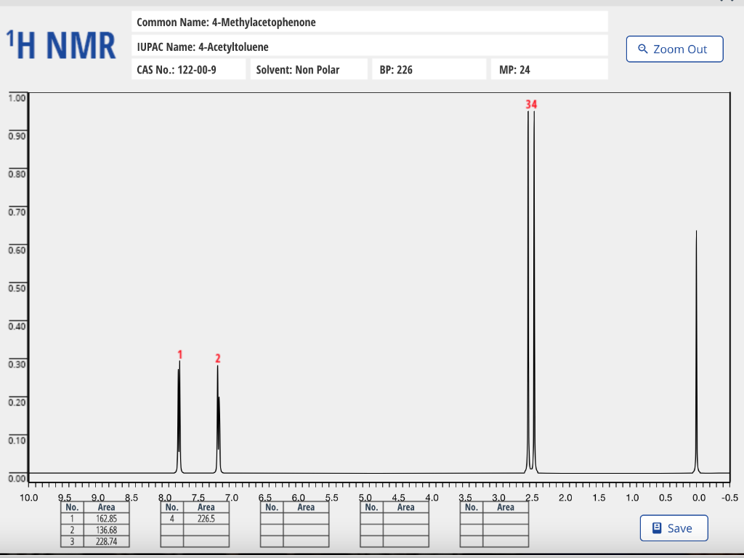Viewport: 744px width, 558px height.
Task: Select the BP: 226 field
Action: tap(429, 68)
